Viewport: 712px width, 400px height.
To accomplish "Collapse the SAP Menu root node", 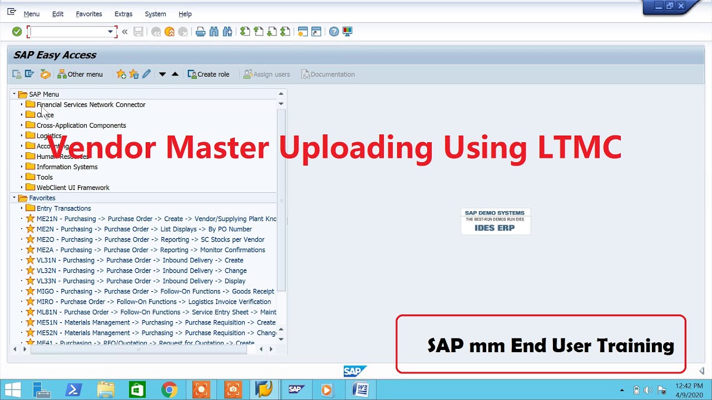I will (14, 94).
